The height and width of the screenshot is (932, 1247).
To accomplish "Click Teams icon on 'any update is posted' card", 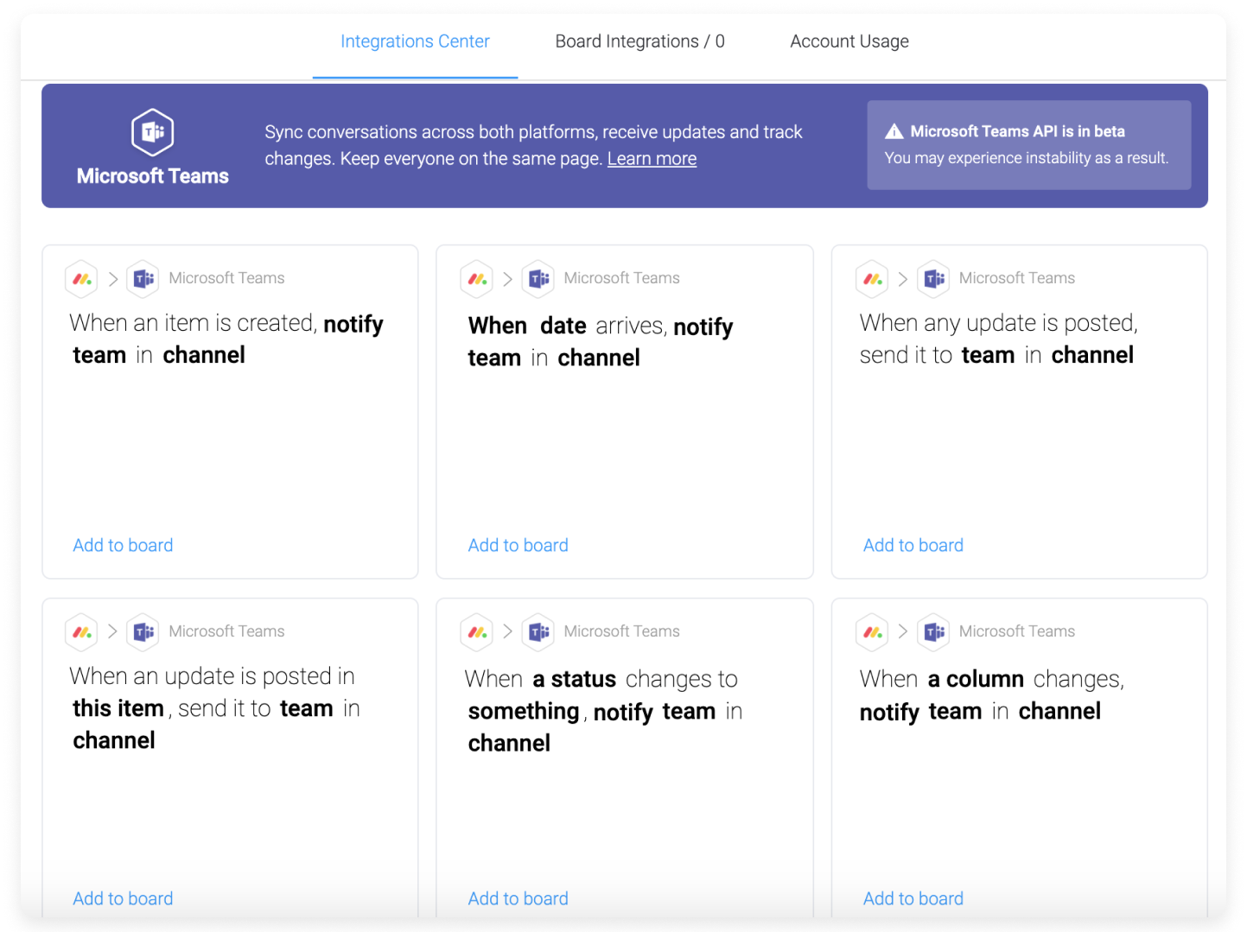I will [x=934, y=279].
